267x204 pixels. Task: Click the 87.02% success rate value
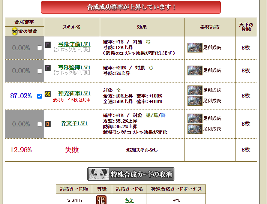[x=21, y=96]
